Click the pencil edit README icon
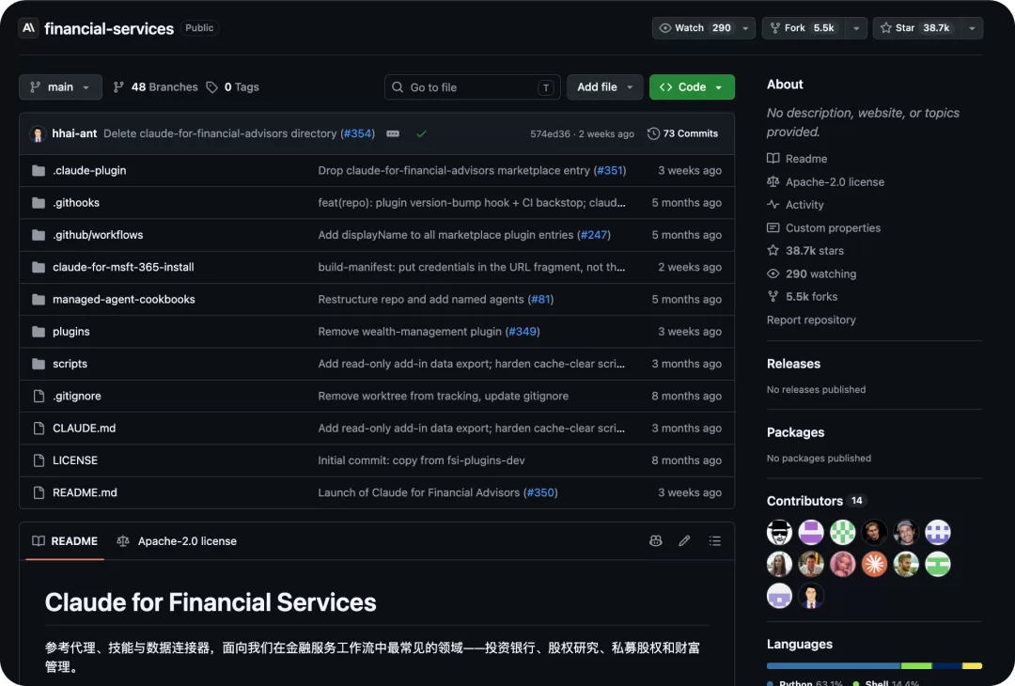 684,541
